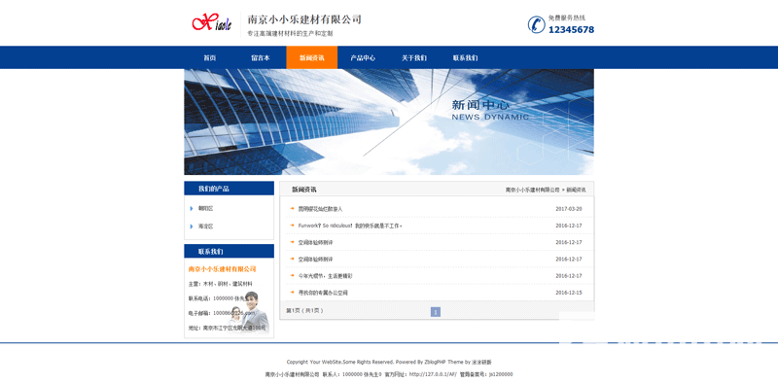778x384 pixels.
Task: Click the orange arrow beside the 2016-12-15 article
Action: pyautogui.click(x=293, y=293)
